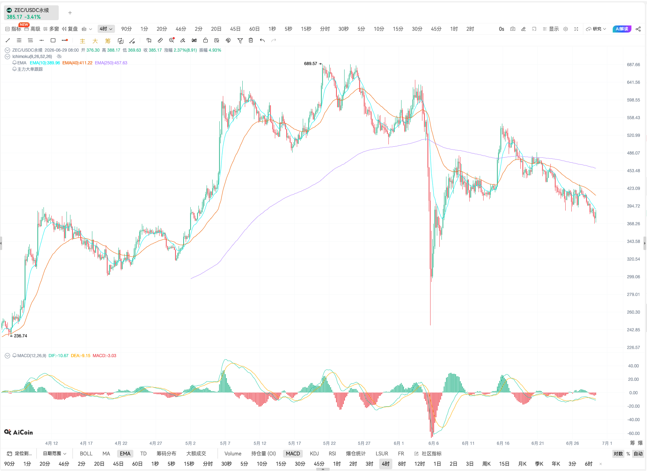Toggle the MA indicator overlay
The height and width of the screenshot is (471, 647).
[x=106, y=454]
